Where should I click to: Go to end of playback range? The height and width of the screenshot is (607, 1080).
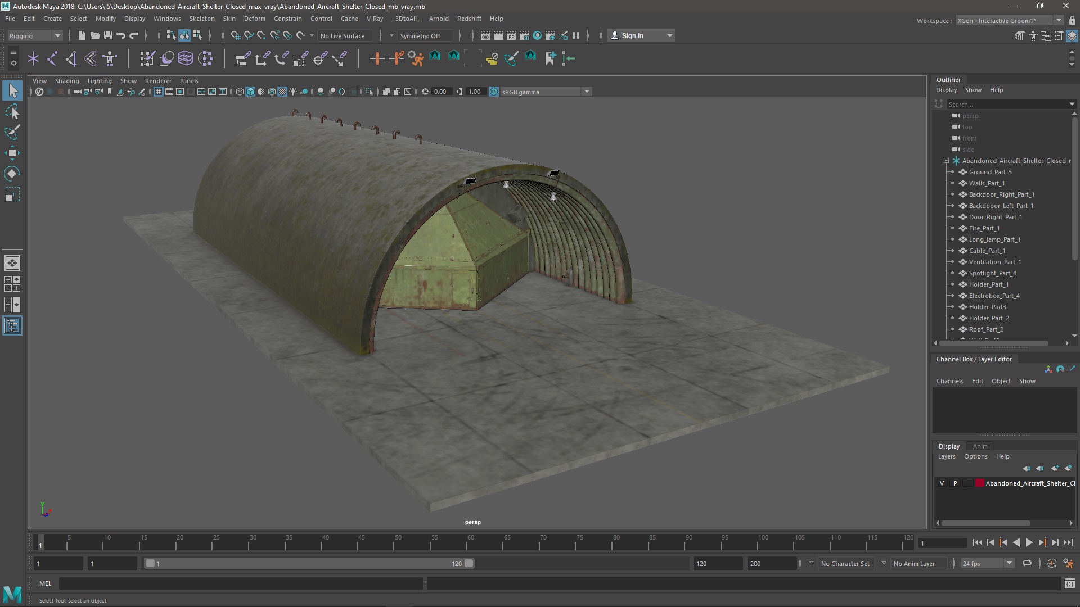[1068, 542]
